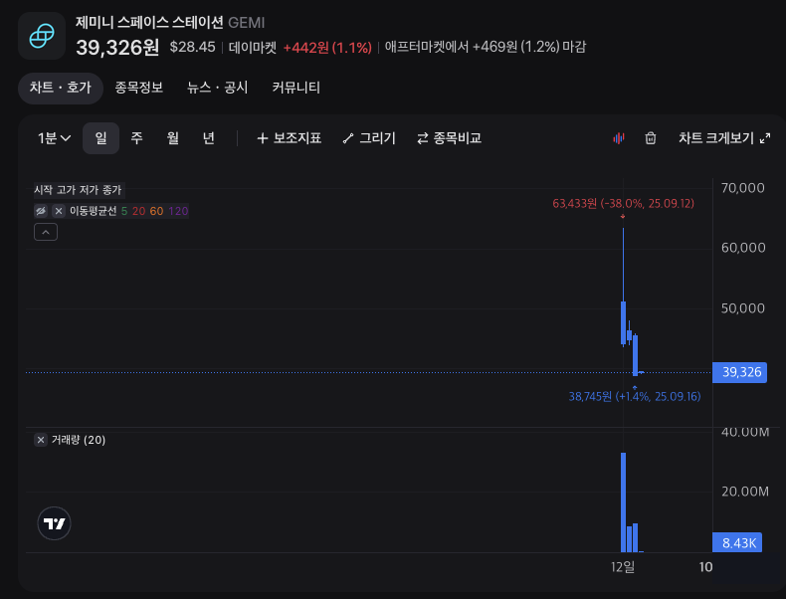Open 종목비교 stock comparison
786x599 pixels.
tap(449, 138)
